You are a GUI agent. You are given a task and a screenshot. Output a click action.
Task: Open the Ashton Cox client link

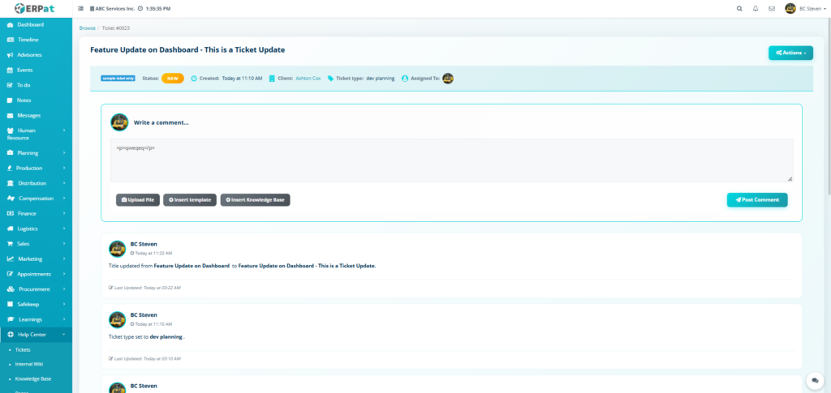[x=308, y=79]
